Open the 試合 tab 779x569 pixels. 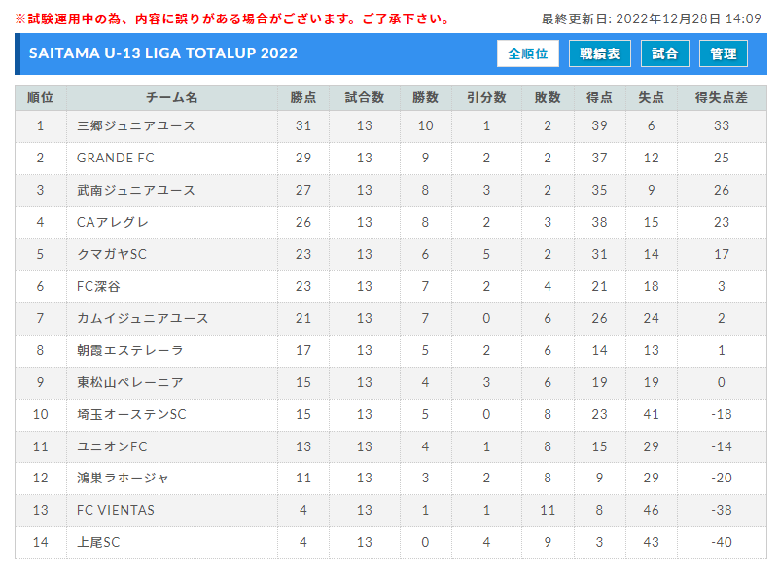pyautogui.click(x=665, y=53)
